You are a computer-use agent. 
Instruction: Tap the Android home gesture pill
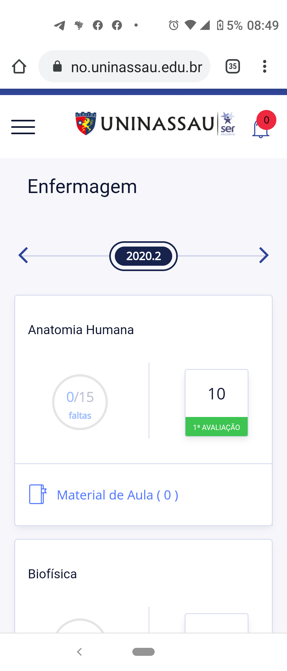(x=143, y=652)
